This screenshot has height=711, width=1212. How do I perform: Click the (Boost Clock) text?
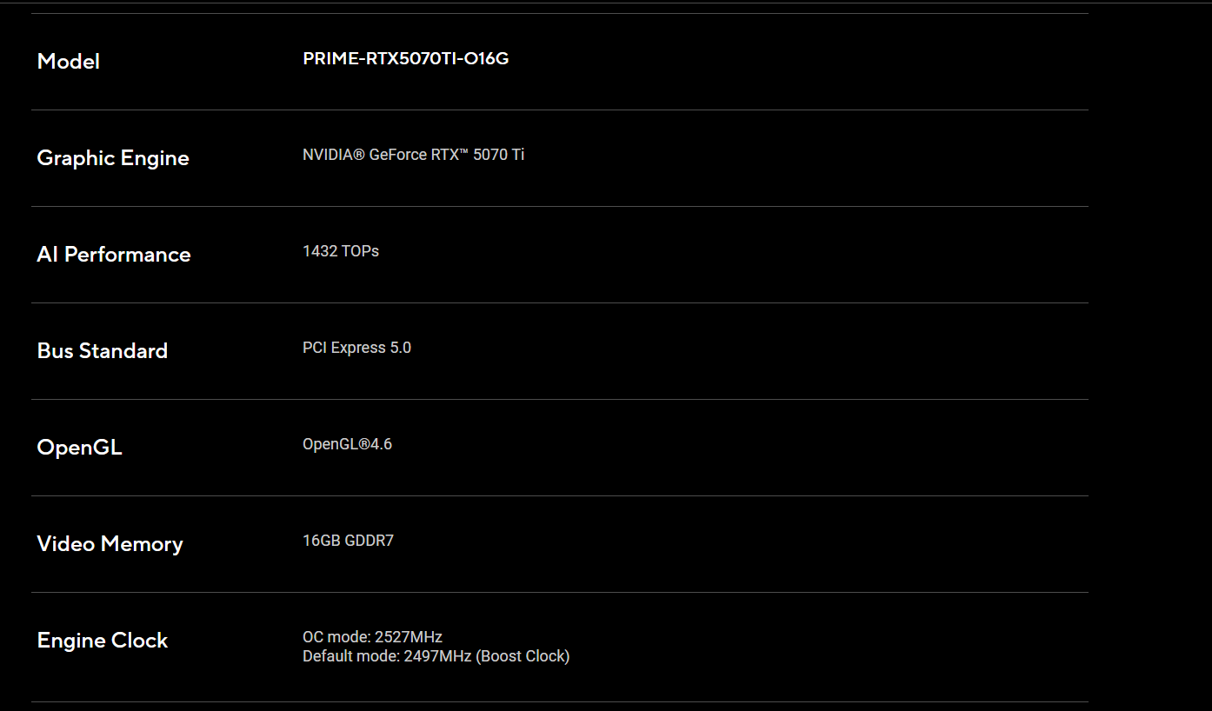tap(523, 656)
